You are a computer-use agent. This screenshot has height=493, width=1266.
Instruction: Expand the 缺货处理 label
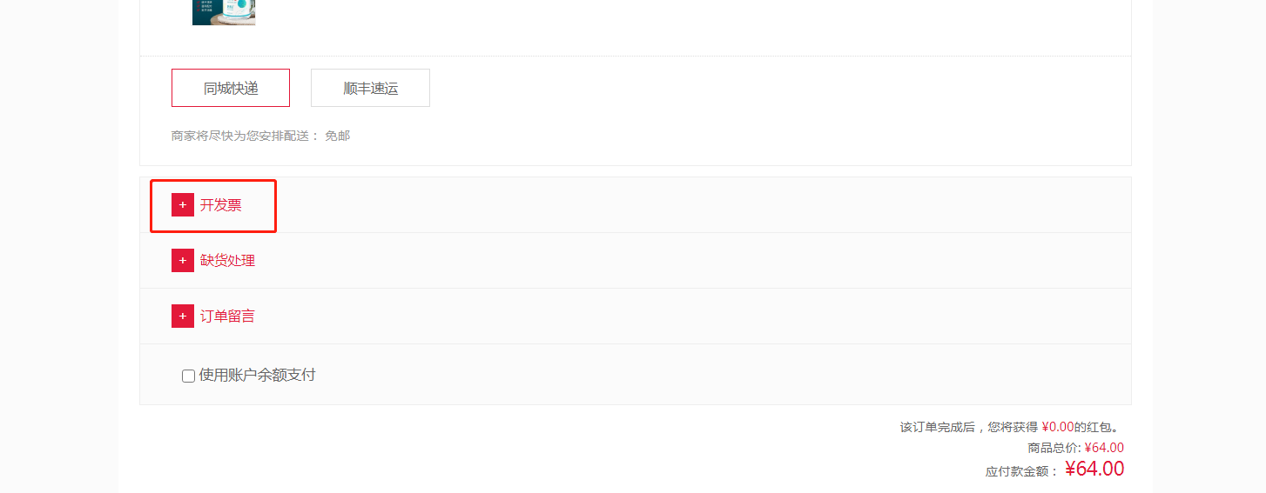(x=228, y=261)
